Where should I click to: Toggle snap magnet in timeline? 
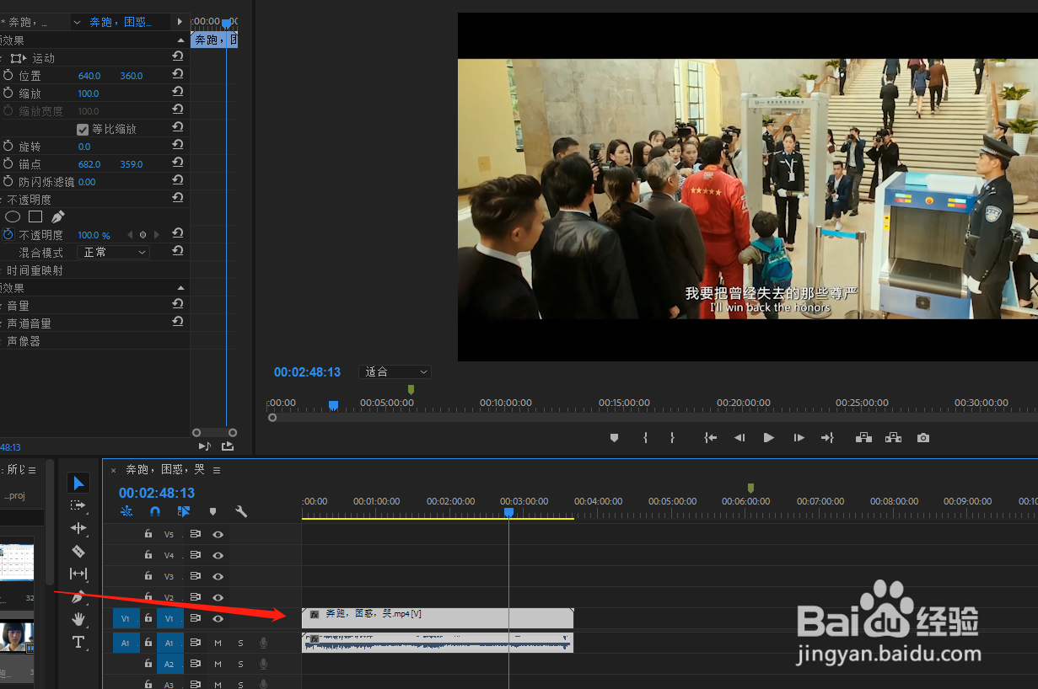click(154, 511)
